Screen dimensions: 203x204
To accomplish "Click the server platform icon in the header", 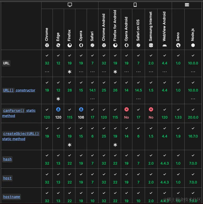I will coord(187,5).
